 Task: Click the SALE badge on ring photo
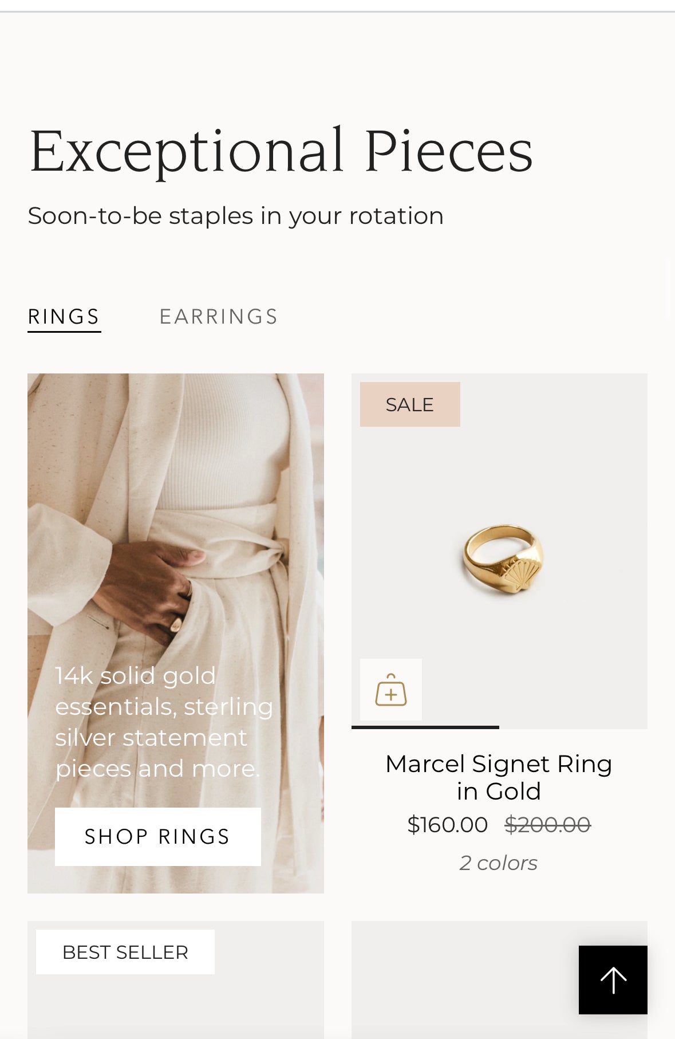pos(410,404)
